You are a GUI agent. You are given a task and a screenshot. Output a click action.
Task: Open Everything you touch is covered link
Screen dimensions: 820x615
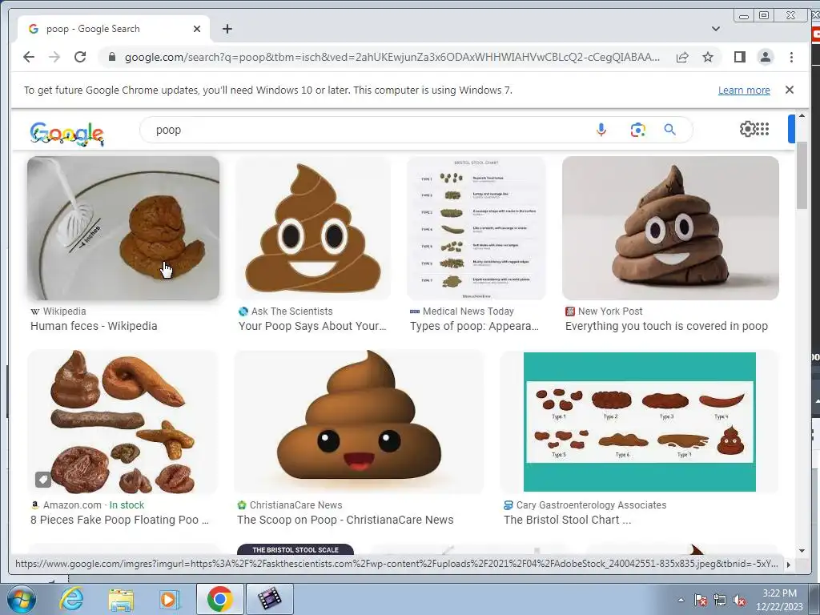666,326
